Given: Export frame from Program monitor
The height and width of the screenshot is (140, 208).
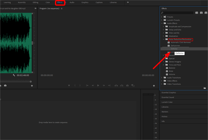Looking at the screenshot, I should pos(127,85).
